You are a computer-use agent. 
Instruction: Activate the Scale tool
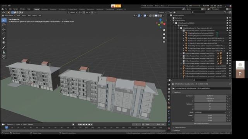pos(4,38)
